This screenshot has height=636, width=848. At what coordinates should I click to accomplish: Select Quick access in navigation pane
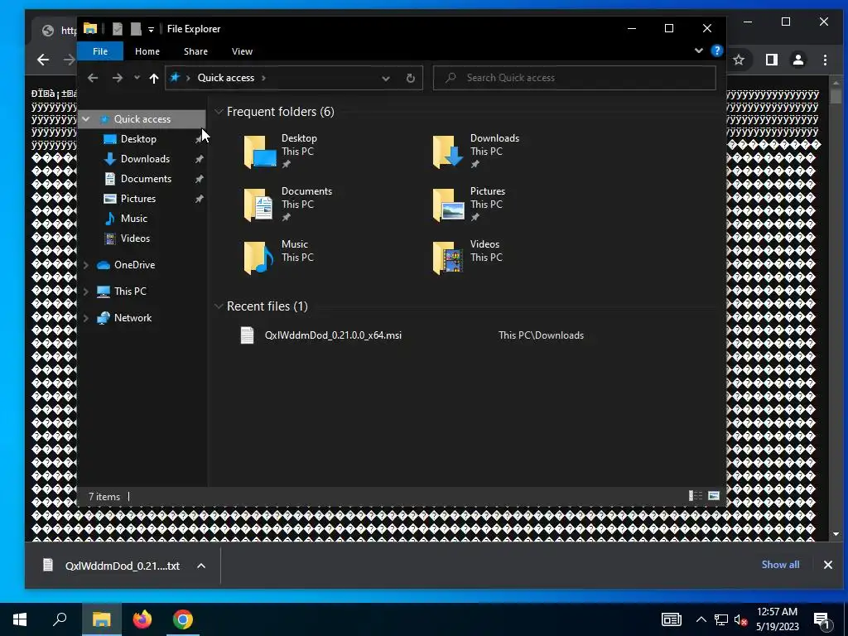coord(142,119)
